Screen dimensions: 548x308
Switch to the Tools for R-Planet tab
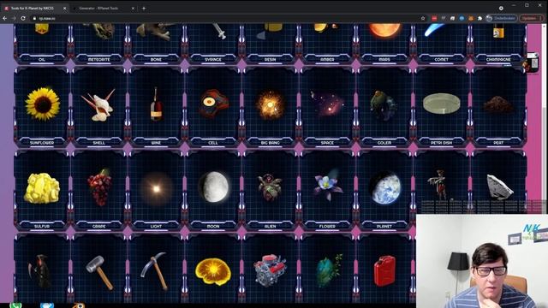pos(35,8)
